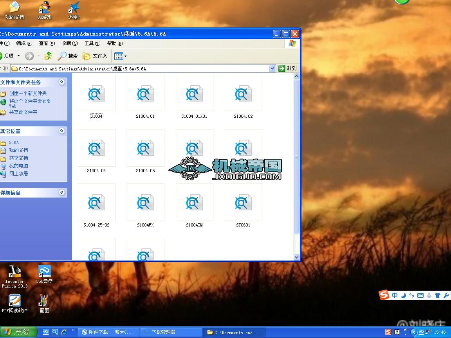
Task: Open 网上邻居 link in sidebar
Action: point(18,174)
